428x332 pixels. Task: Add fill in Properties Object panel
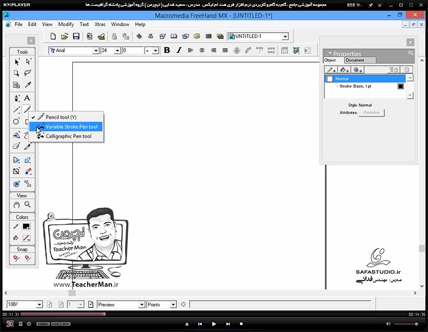pos(344,70)
